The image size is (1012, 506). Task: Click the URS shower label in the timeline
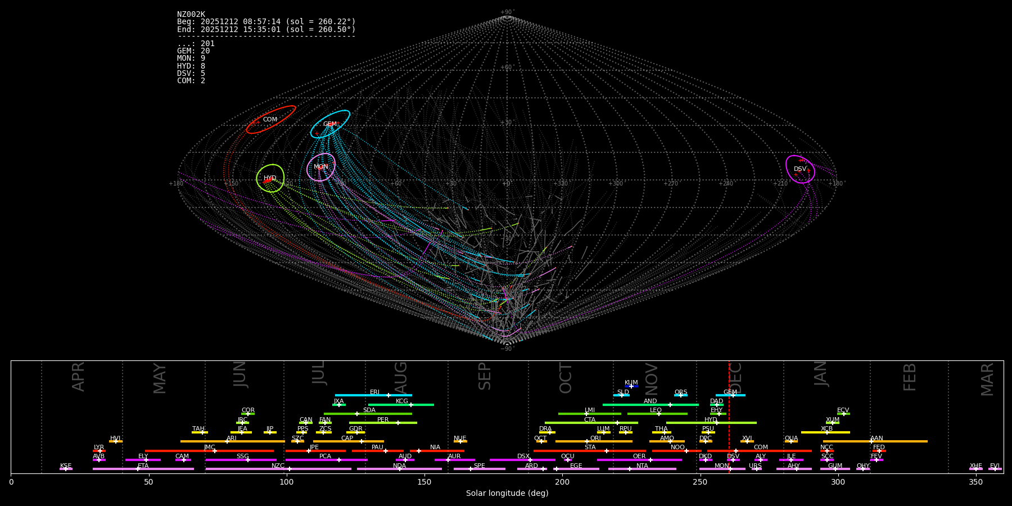point(755,466)
